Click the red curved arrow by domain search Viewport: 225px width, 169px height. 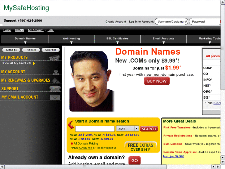pos(71,125)
